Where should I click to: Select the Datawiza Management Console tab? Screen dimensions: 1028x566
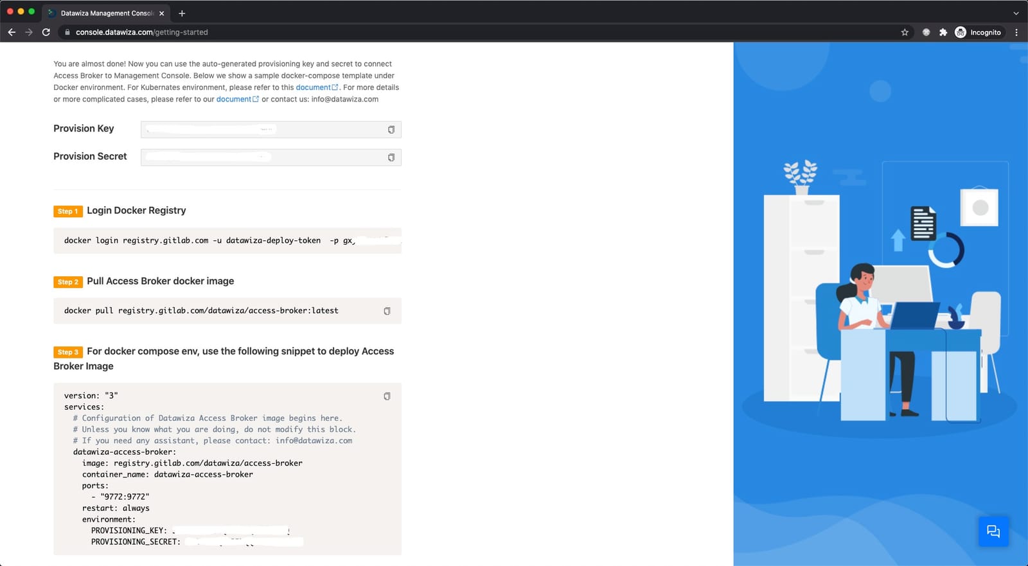pyautogui.click(x=107, y=13)
